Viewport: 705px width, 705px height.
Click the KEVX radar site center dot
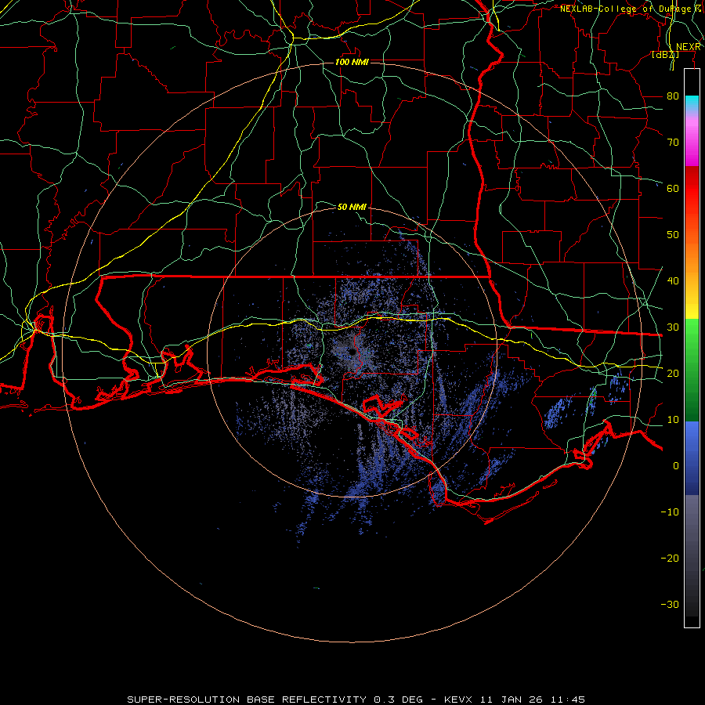point(352,352)
